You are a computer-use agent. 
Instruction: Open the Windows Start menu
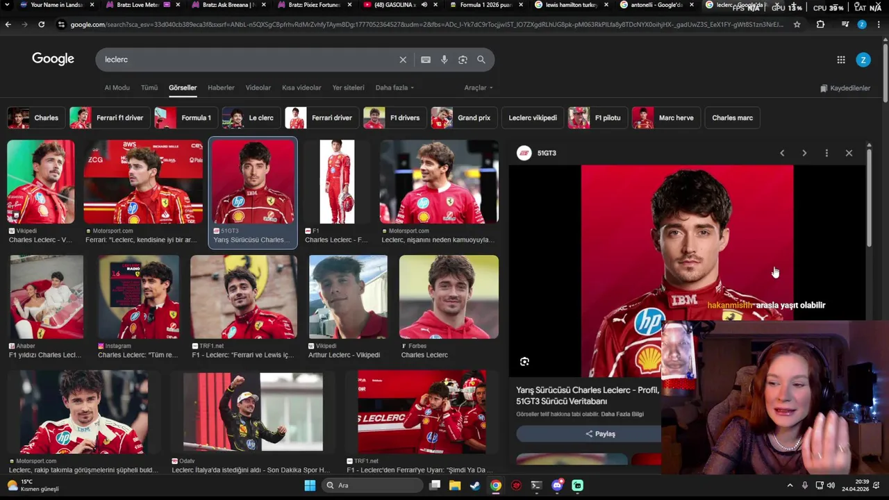(310, 485)
